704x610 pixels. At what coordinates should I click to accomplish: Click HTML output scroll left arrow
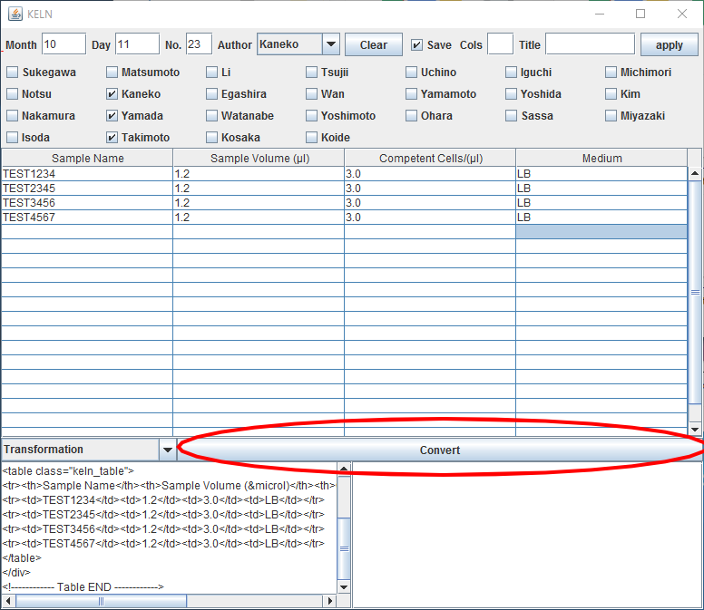(x=8, y=601)
